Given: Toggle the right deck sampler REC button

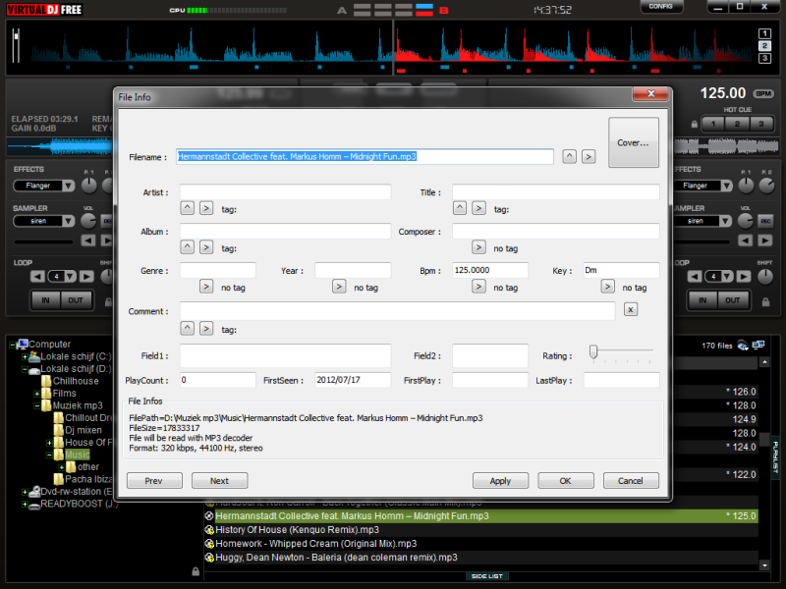Looking at the screenshot, I should tap(765, 221).
